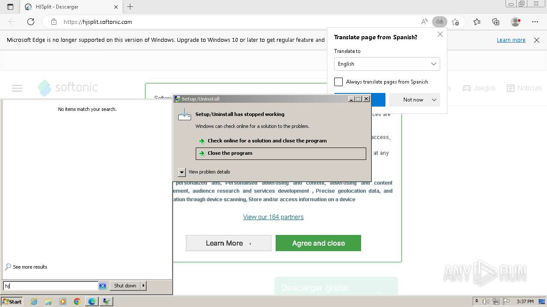The image size is (547, 307).
Task: Clear the Start menu search text
Action: click(103, 286)
